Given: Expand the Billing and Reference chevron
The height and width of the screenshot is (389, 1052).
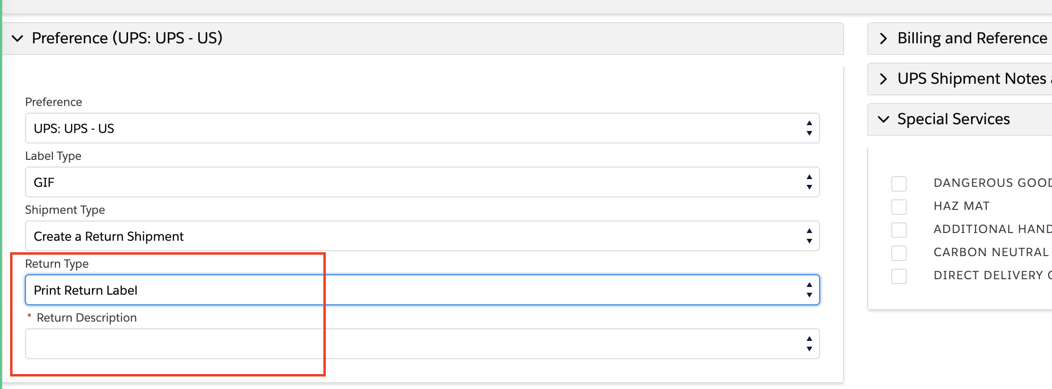Looking at the screenshot, I should (x=883, y=39).
